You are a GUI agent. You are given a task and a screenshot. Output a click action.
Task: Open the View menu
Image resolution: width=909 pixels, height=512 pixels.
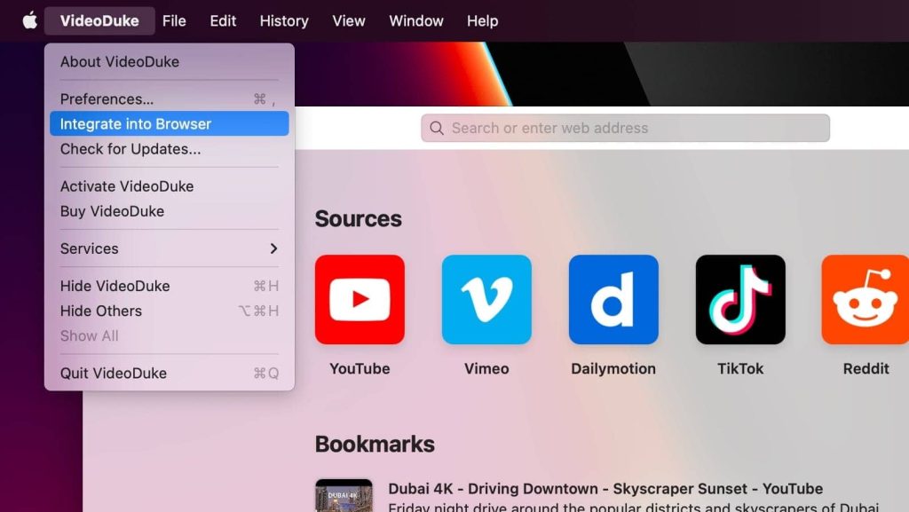[x=348, y=20]
